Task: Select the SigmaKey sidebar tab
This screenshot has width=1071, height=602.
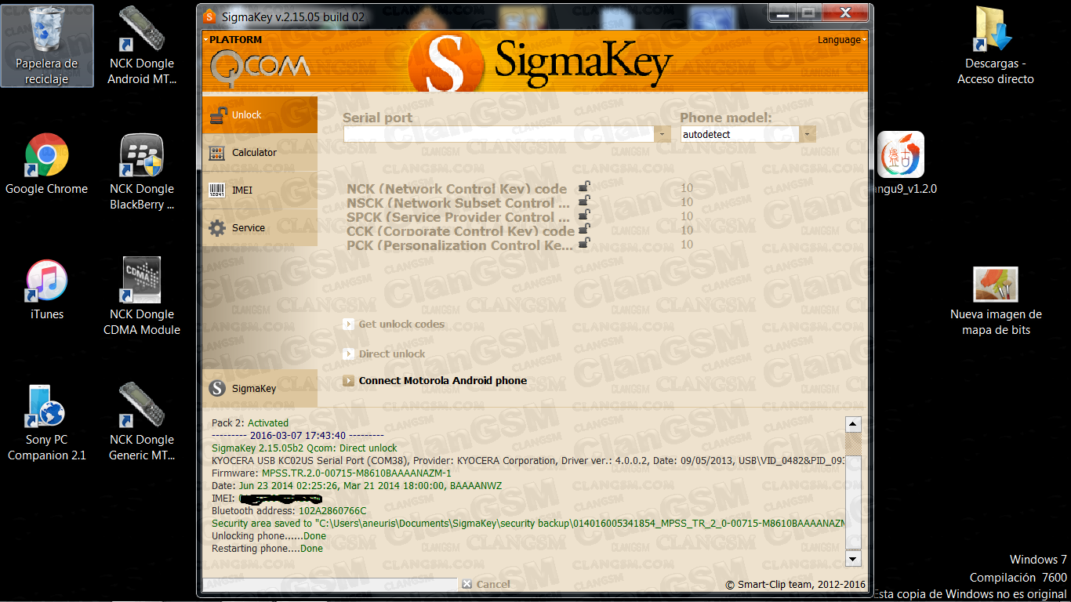Action: point(260,388)
